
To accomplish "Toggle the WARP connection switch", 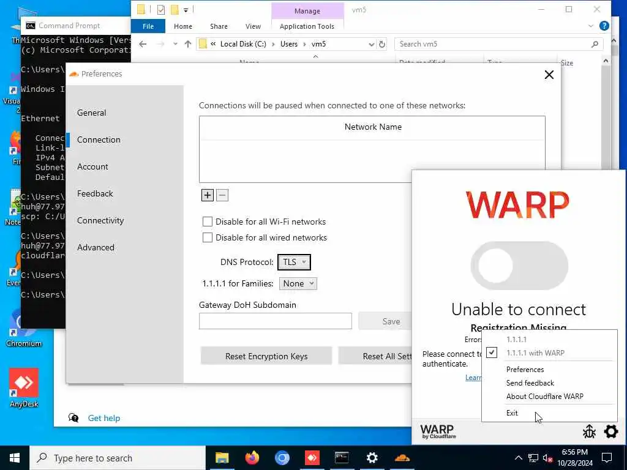I will 519,266.
